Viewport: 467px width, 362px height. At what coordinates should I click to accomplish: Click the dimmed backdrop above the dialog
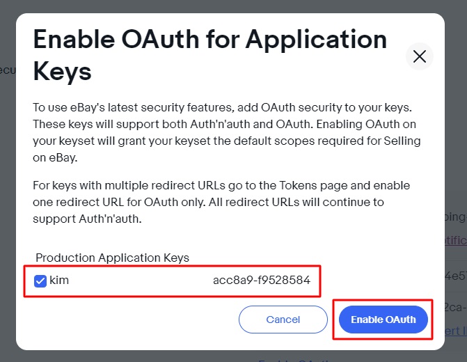tap(234, 6)
